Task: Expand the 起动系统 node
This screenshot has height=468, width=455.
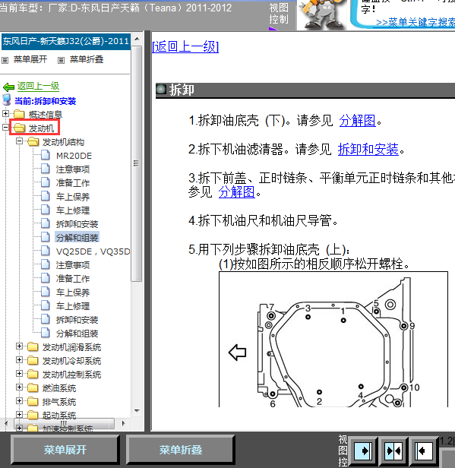Action: click(19, 415)
